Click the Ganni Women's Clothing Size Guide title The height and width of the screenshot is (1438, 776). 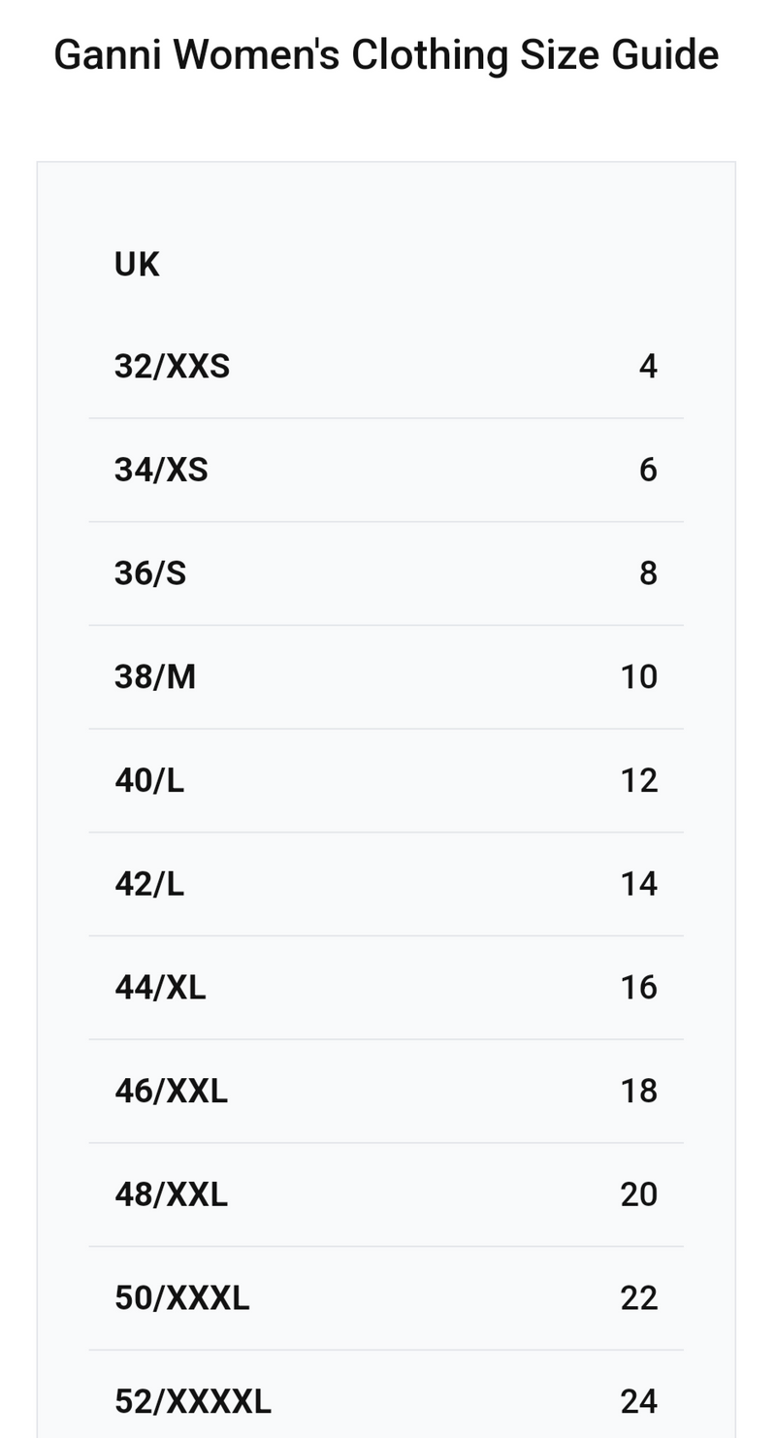[386, 55]
